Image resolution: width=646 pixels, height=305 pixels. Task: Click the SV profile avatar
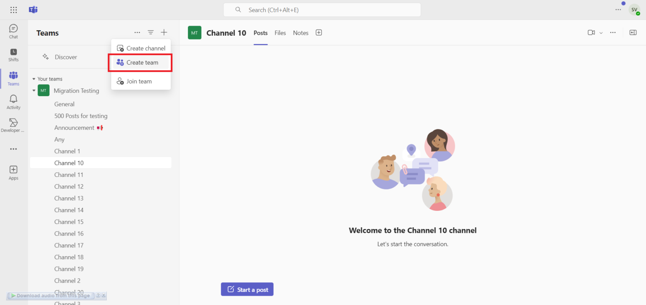(x=634, y=9)
